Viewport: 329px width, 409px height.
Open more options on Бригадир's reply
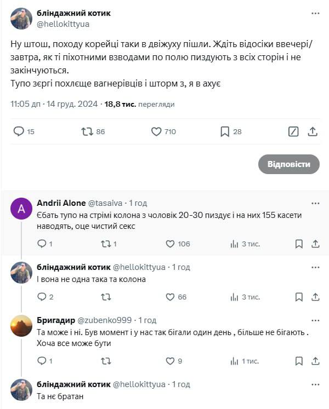tap(315, 320)
